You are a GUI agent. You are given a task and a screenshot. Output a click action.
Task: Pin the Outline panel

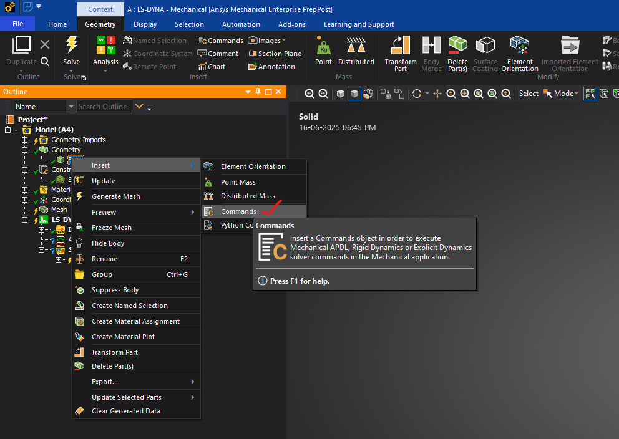[258, 92]
